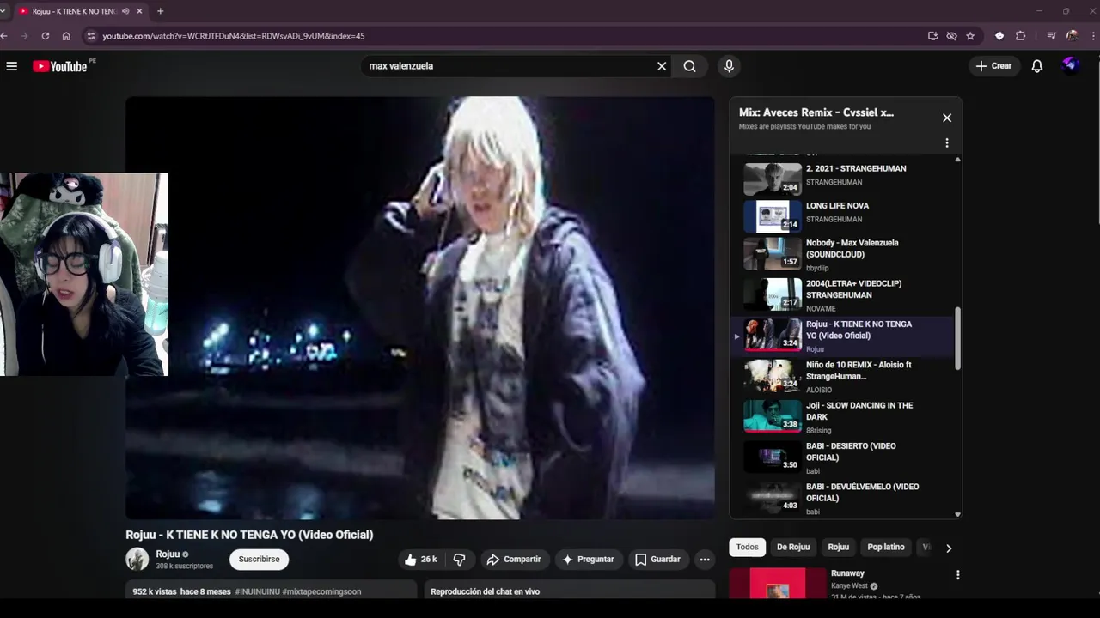Open Rojuu channel avatar
Screen dimensions: 1100x618
(x=137, y=560)
